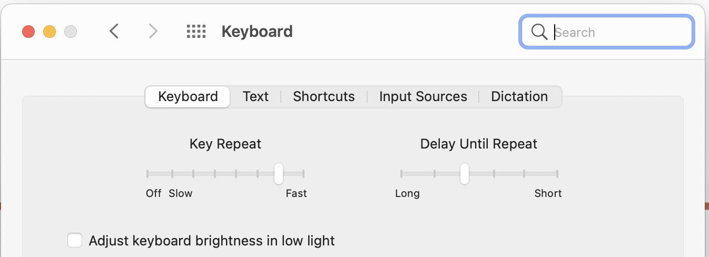The image size is (709, 257).
Task: Close the Keyboard preferences window
Action: coord(28,32)
